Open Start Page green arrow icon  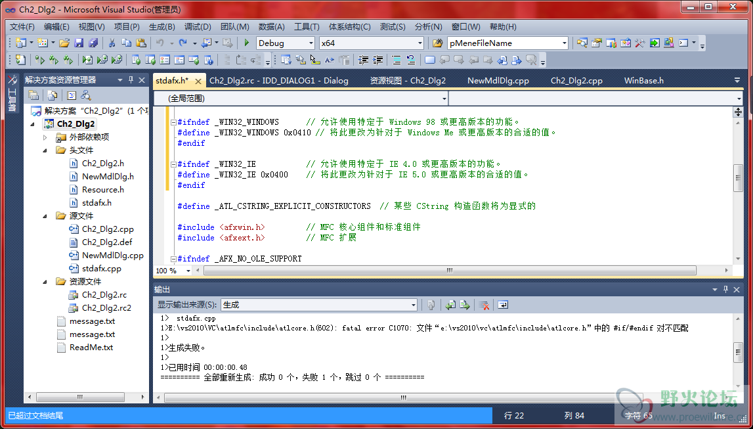click(654, 43)
